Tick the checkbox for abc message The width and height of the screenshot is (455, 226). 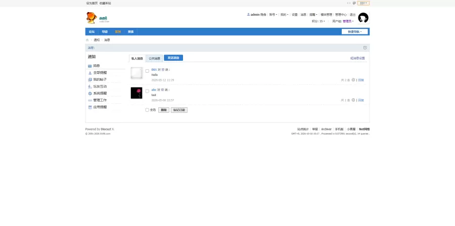point(147,91)
